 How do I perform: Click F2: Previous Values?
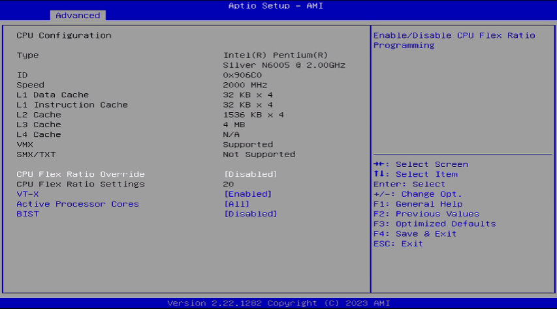(x=426, y=214)
